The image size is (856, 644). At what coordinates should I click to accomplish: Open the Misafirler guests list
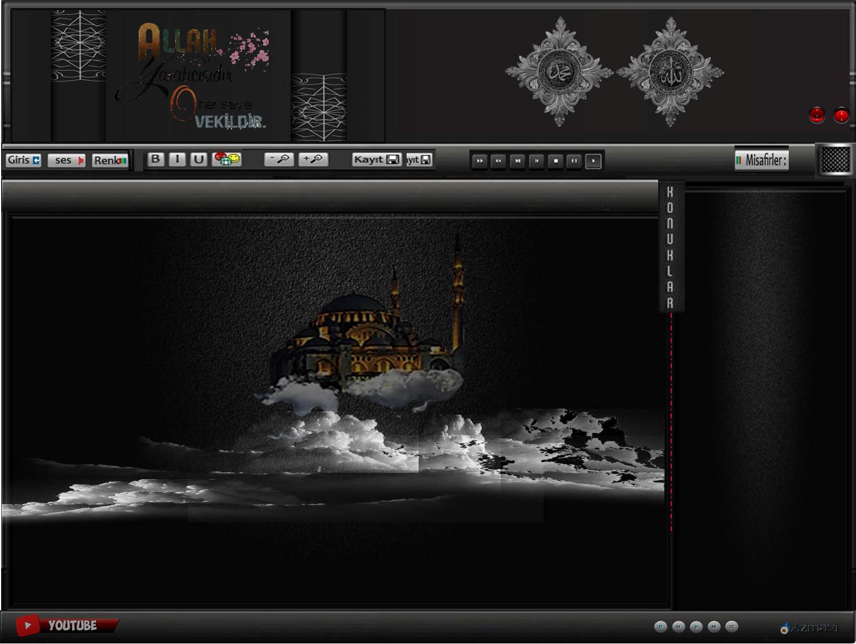point(761,160)
